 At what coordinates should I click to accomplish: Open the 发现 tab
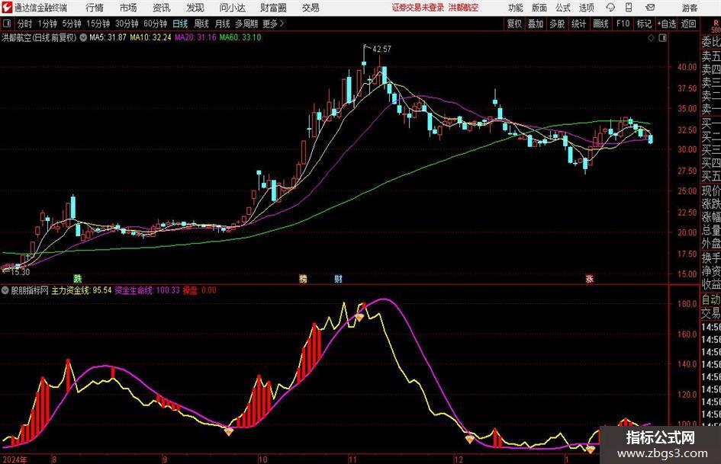pos(195,8)
